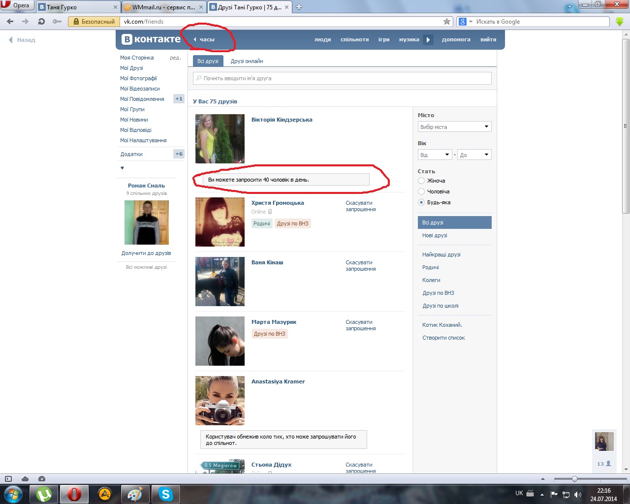Click the network icon in system tray
630x504 pixels.
click(x=566, y=494)
